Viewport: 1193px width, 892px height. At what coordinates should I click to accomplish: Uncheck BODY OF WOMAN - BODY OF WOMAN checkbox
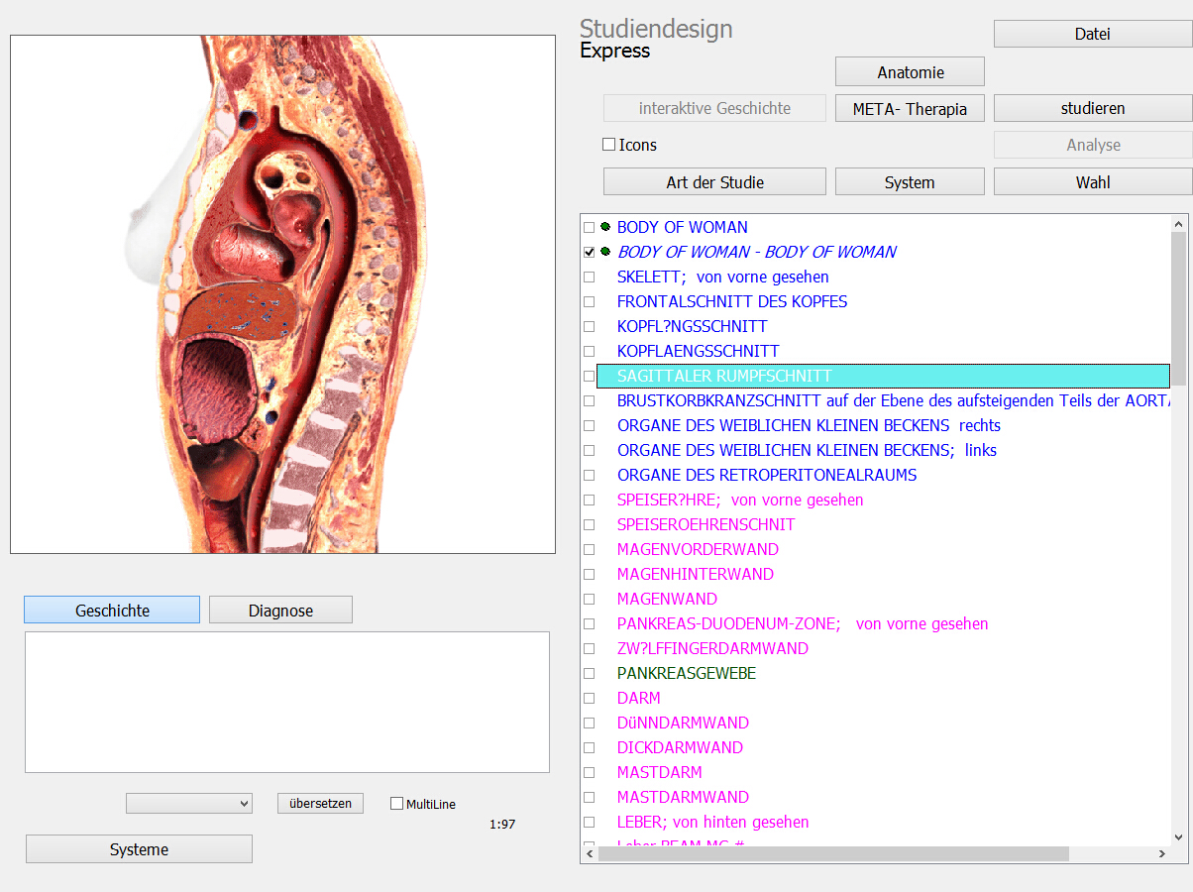coord(590,253)
